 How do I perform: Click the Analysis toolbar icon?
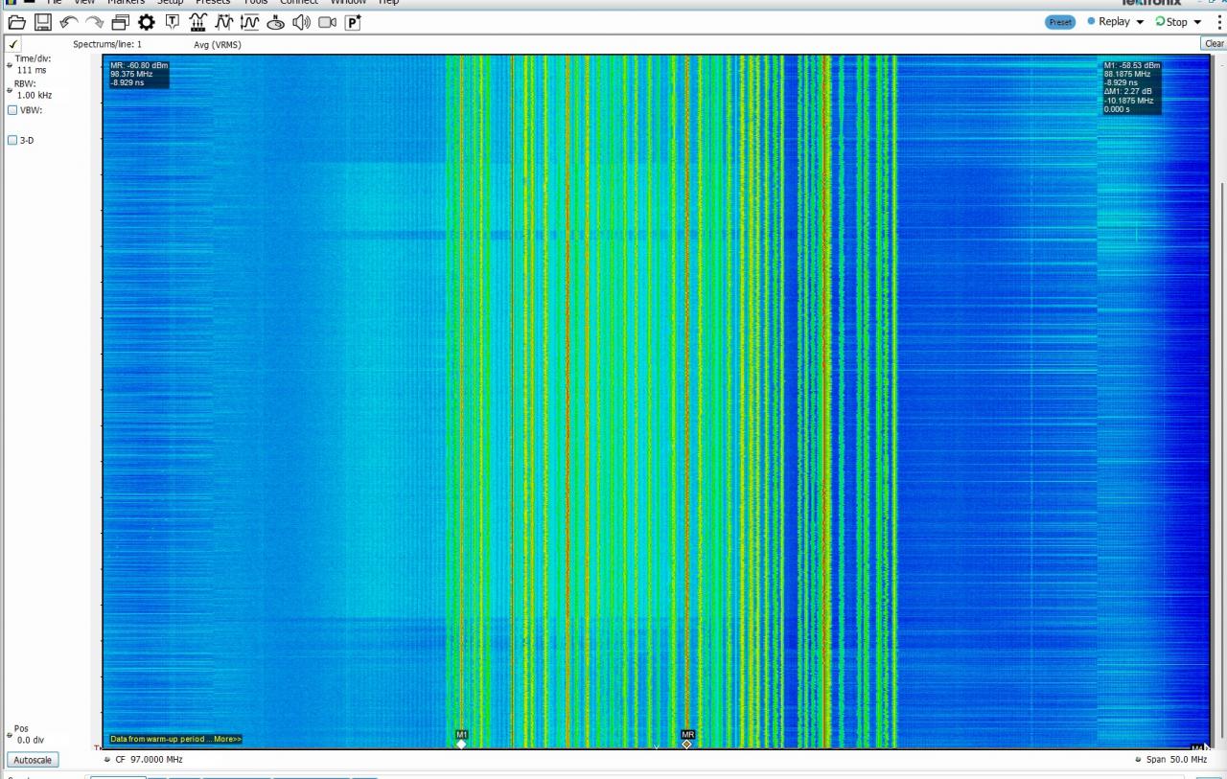pyautogui.click(x=224, y=22)
